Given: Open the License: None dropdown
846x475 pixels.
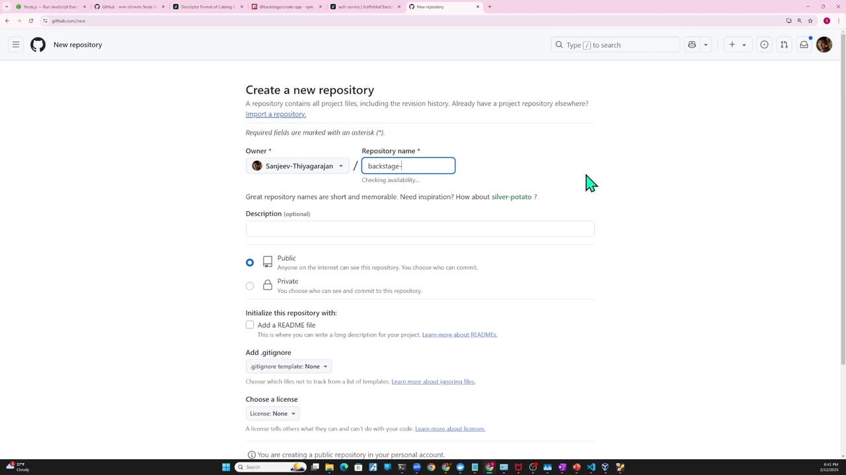Looking at the screenshot, I should pyautogui.click(x=272, y=414).
